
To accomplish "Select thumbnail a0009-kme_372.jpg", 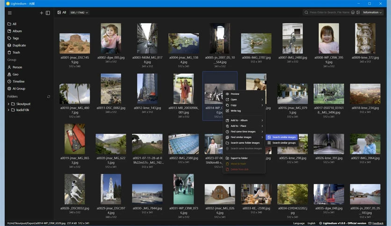I will [365, 38].
